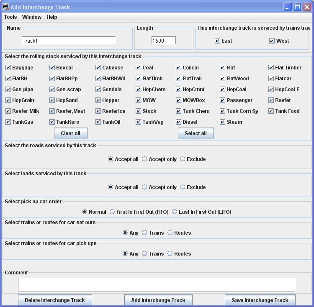Uncheck the Diesel checkbox

point(179,122)
